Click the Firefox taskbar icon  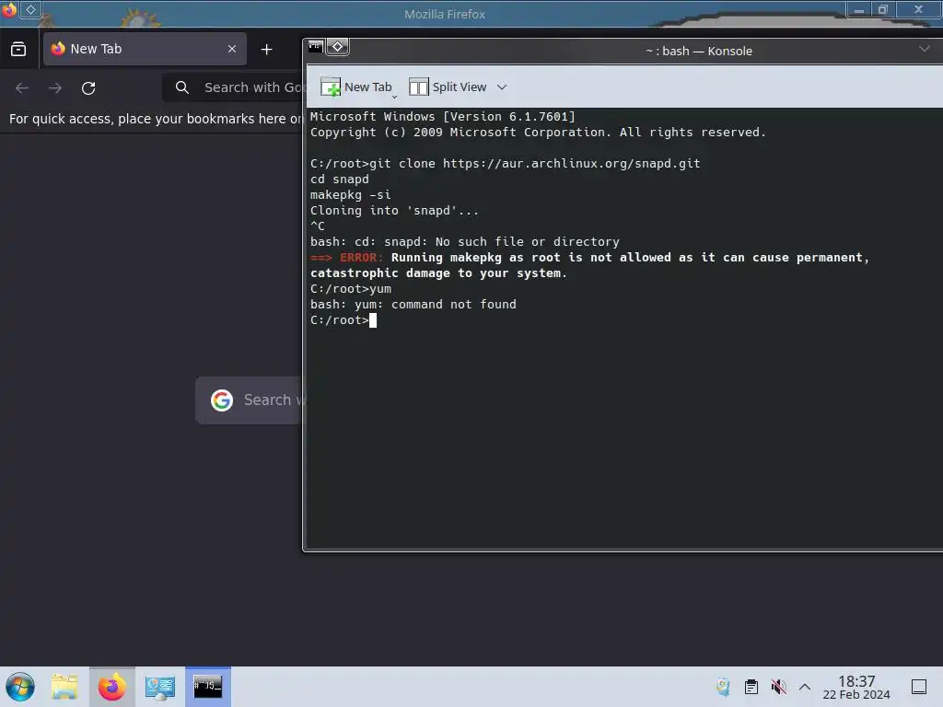point(111,687)
